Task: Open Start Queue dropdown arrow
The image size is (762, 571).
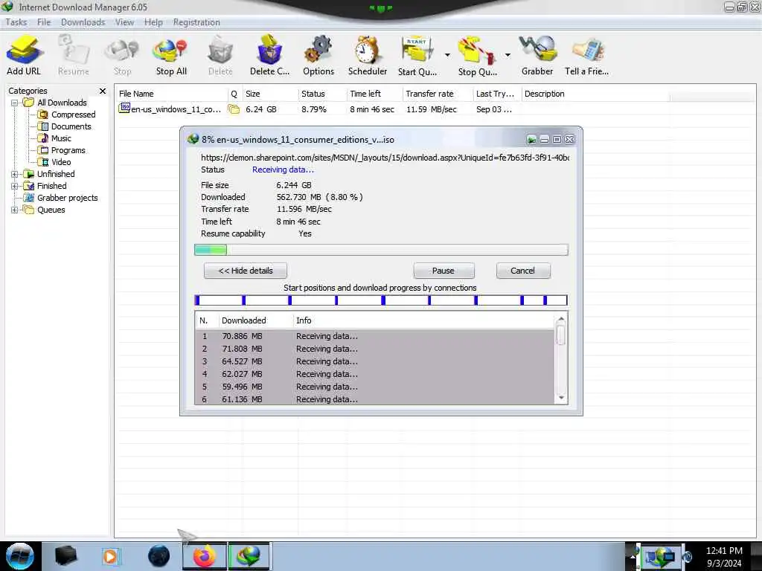Action: click(447, 55)
